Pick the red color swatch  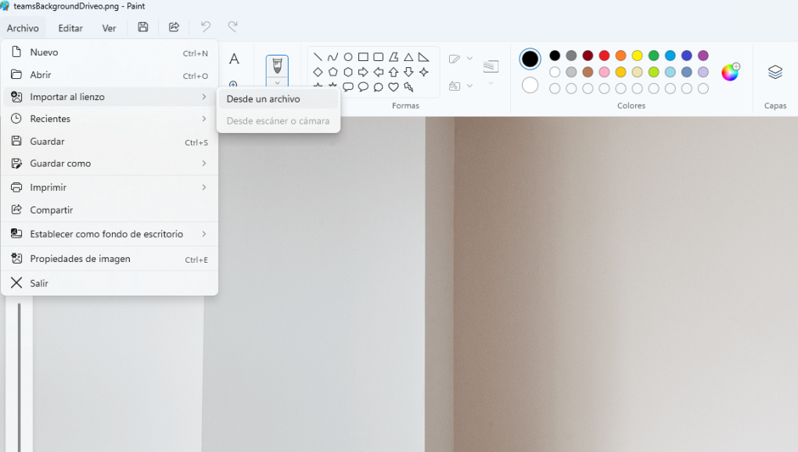point(604,56)
